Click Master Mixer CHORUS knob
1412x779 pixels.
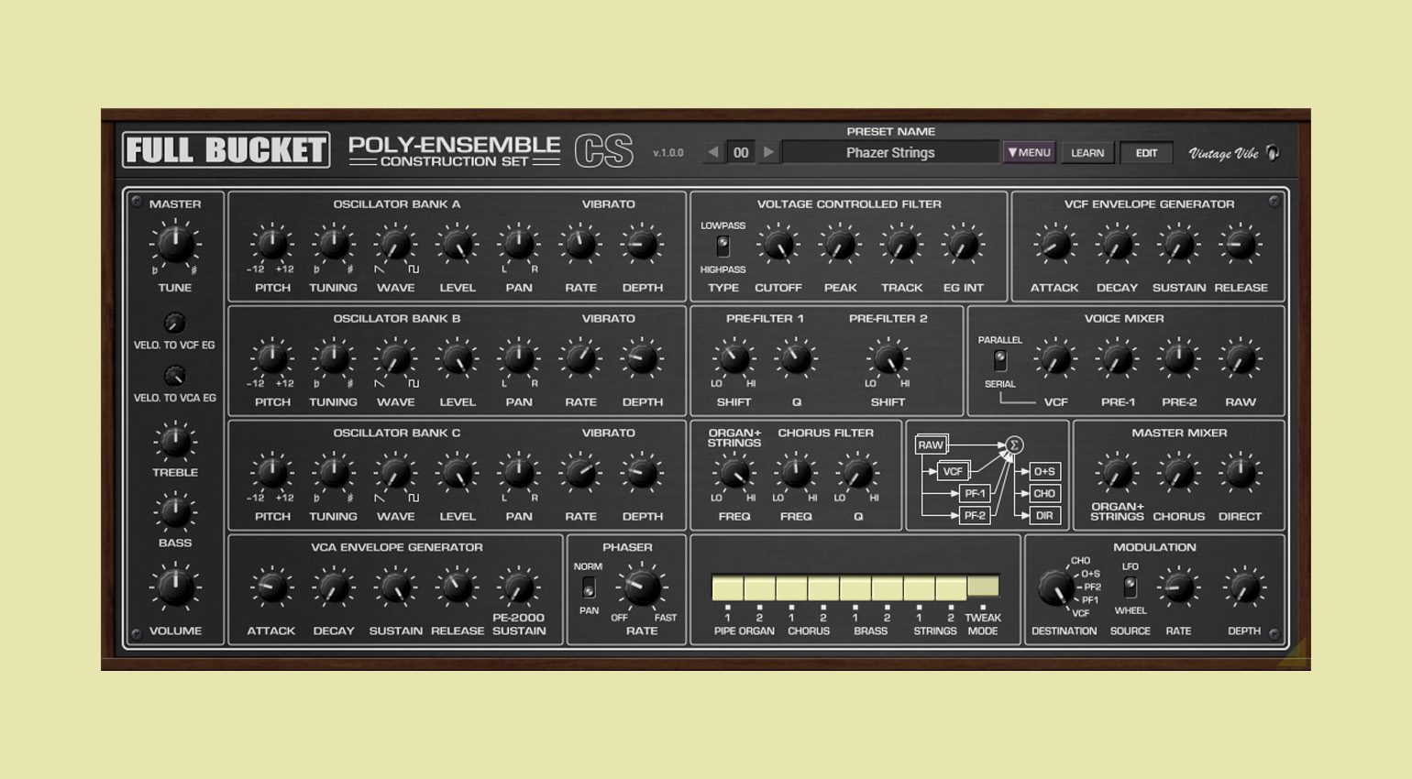(x=1178, y=473)
